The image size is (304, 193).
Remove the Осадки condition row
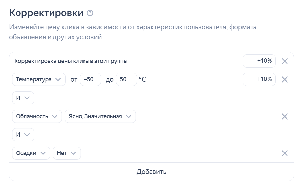point(285,153)
